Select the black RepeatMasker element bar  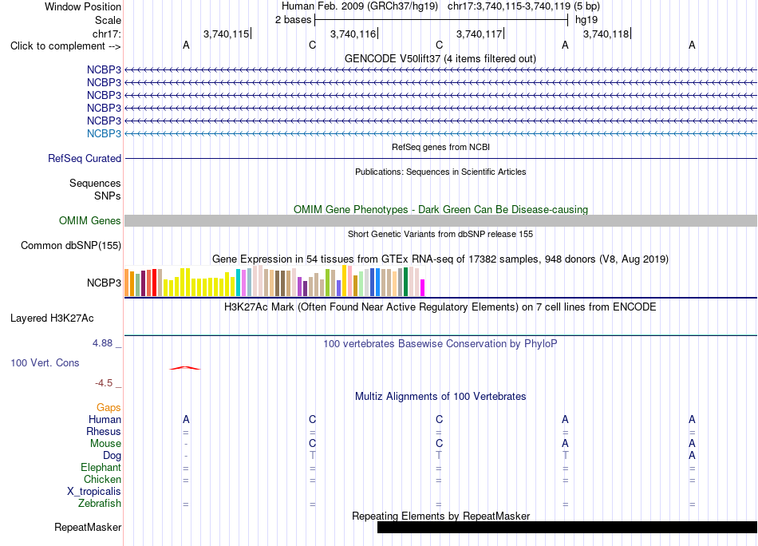567,527
